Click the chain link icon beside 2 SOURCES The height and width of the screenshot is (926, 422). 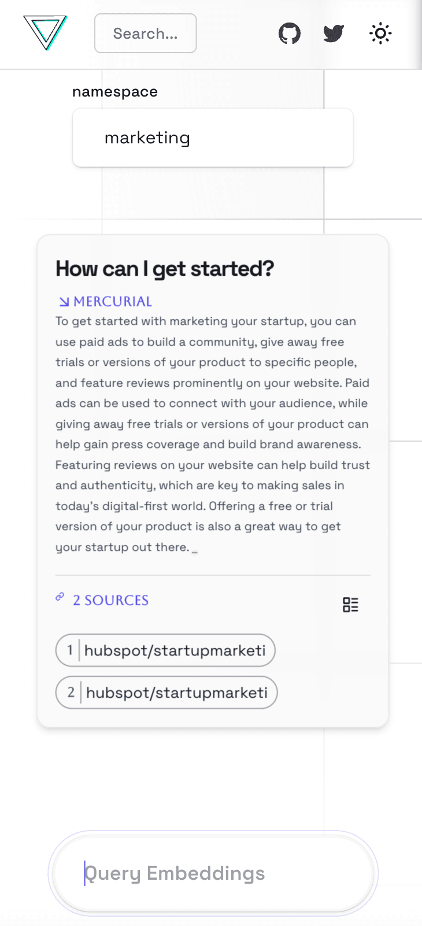tap(60, 597)
